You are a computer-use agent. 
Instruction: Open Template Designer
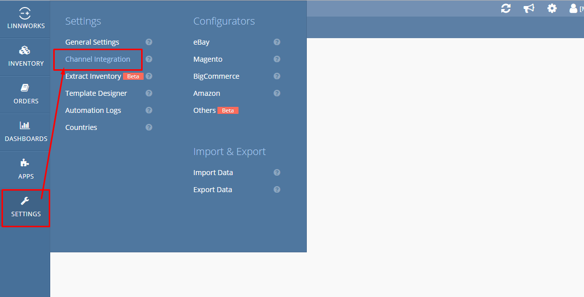(96, 93)
